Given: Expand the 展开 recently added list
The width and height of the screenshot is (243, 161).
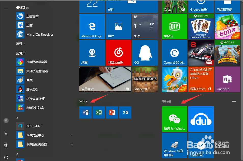Looking at the screenshot, I should click(21, 43).
